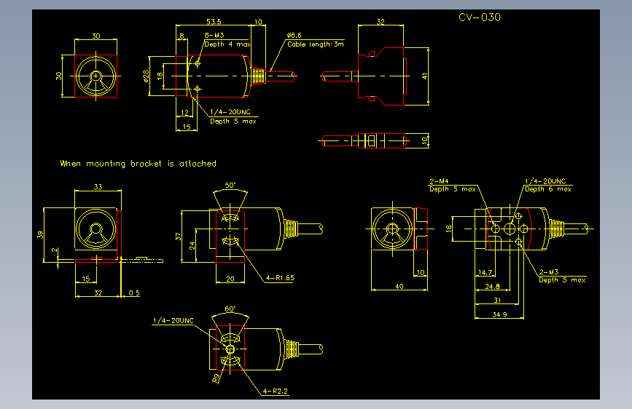The width and height of the screenshot is (632, 409).
Task: Select the R9 radius label
Action: point(216,378)
